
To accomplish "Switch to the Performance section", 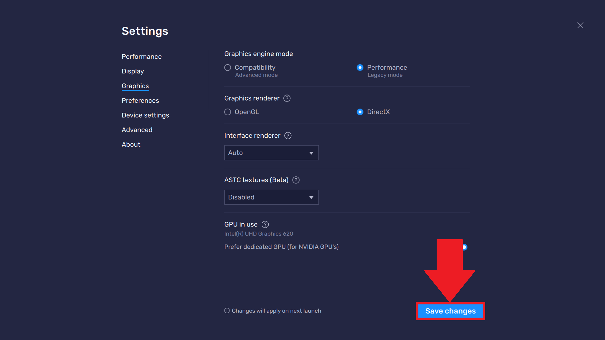I will coord(142,56).
